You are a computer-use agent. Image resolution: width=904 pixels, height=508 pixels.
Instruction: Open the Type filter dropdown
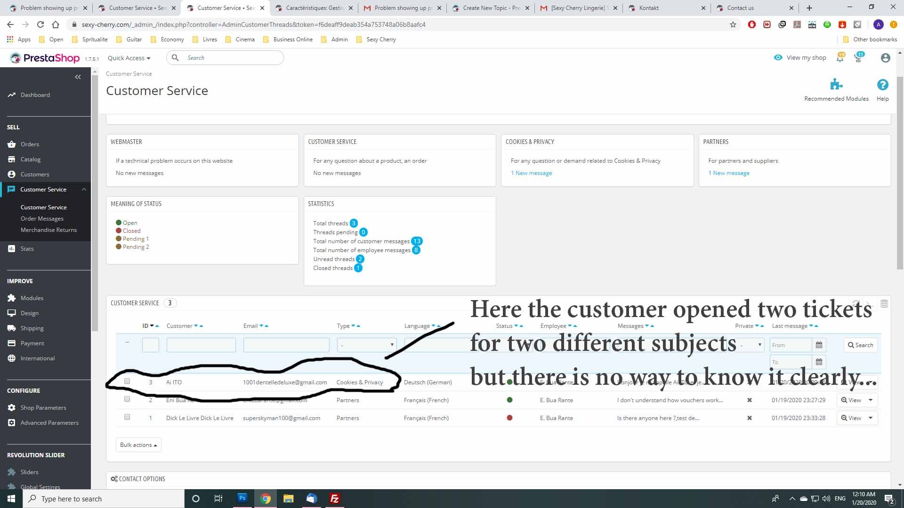point(366,345)
